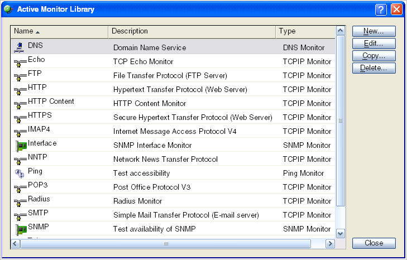Click the 'TCP Echo Monitor' description
This screenshot has height=260, width=407.
(x=143, y=62)
